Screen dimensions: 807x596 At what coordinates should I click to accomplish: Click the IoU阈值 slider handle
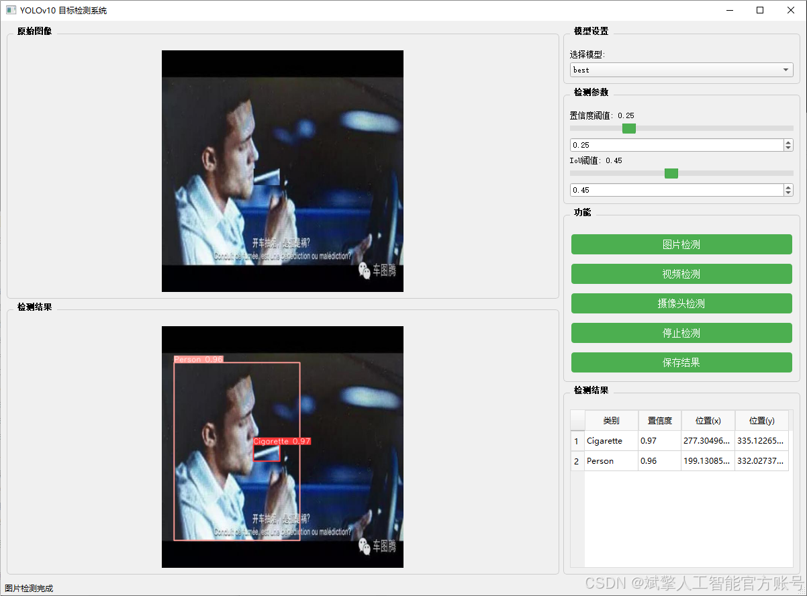pos(671,173)
